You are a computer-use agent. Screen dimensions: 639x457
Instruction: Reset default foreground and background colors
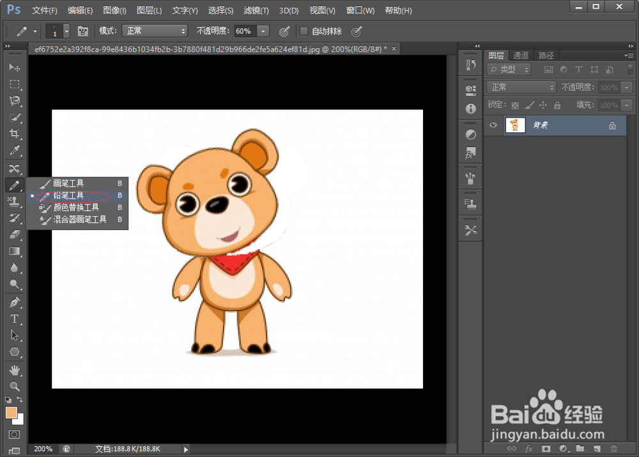[8, 400]
